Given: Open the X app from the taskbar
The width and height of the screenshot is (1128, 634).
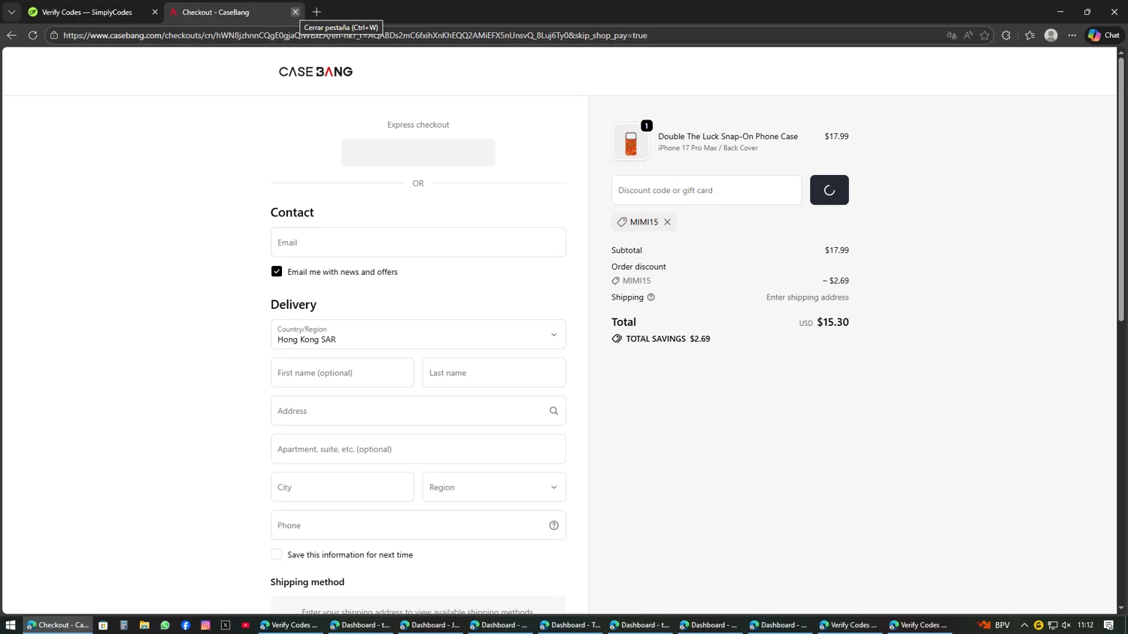Looking at the screenshot, I should (x=226, y=625).
